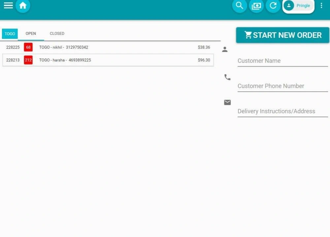Viewport: 330px width, 237px height.
Task: Open the three-dot overflow menu
Action: point(321,6)
